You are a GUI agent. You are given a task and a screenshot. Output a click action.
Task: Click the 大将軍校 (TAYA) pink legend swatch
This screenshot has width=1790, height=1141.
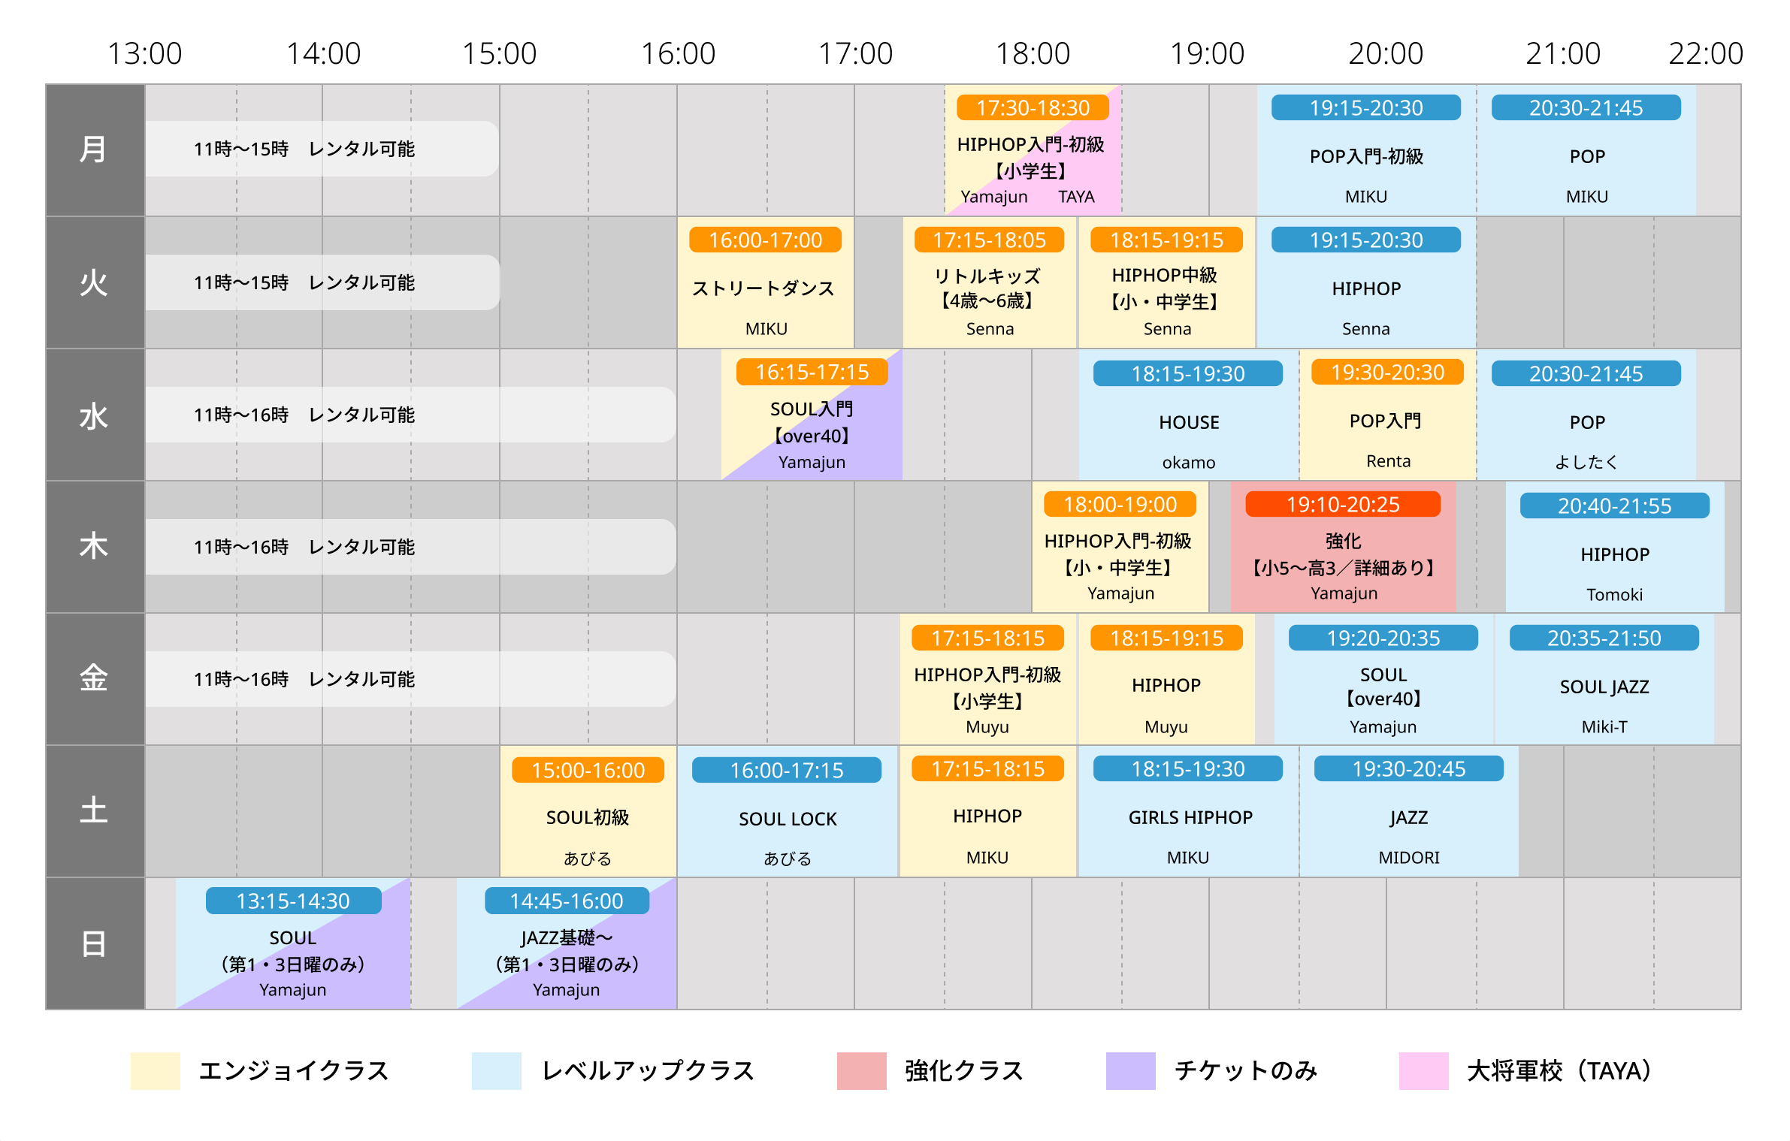1423,1070
